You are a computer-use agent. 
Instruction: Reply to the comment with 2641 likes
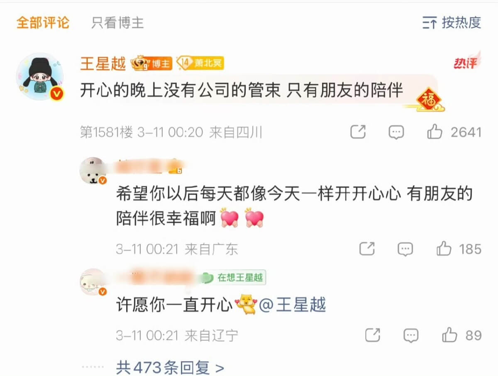(x=396, y=132)
